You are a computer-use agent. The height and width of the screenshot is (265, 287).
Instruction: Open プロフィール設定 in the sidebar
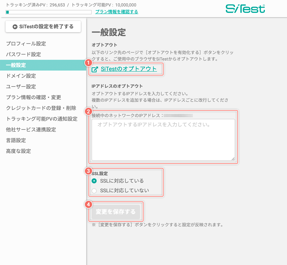26,44
